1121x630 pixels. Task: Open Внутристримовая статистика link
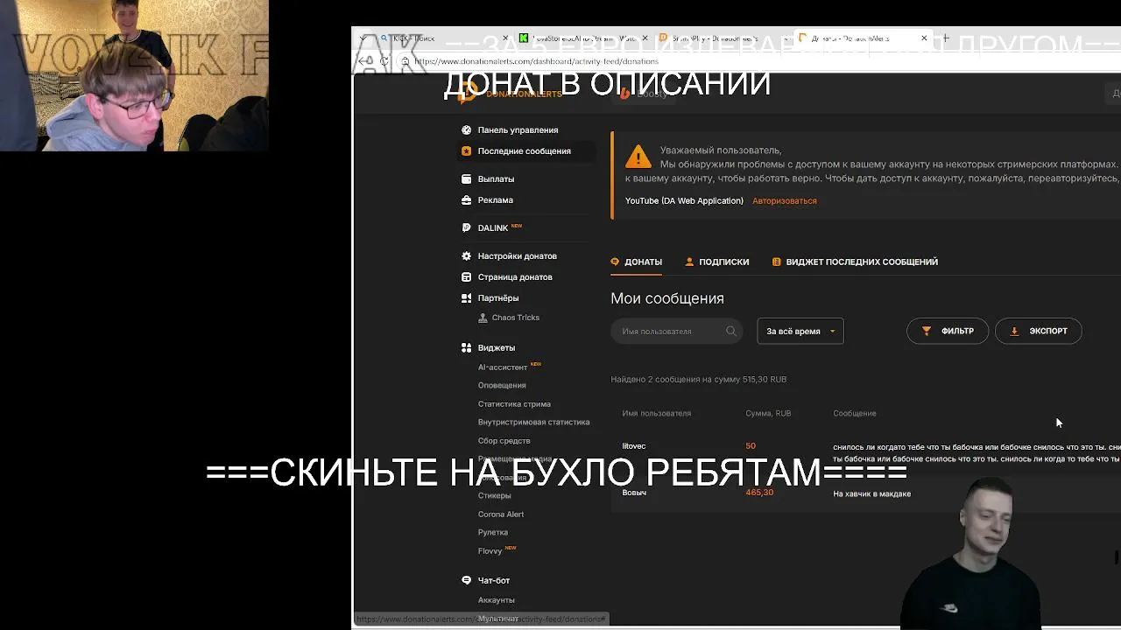[x=533, y=422]
